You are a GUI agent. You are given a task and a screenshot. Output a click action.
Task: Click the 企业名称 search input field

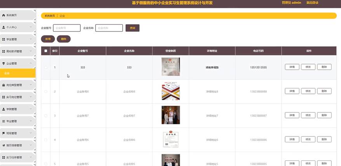coord(109,28)
